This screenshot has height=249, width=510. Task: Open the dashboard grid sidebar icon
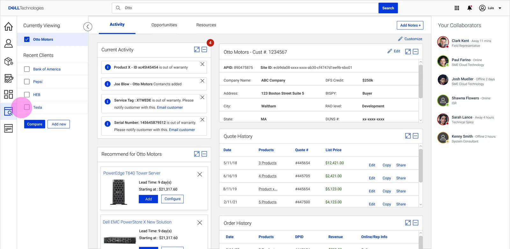[x=9, y=94]
